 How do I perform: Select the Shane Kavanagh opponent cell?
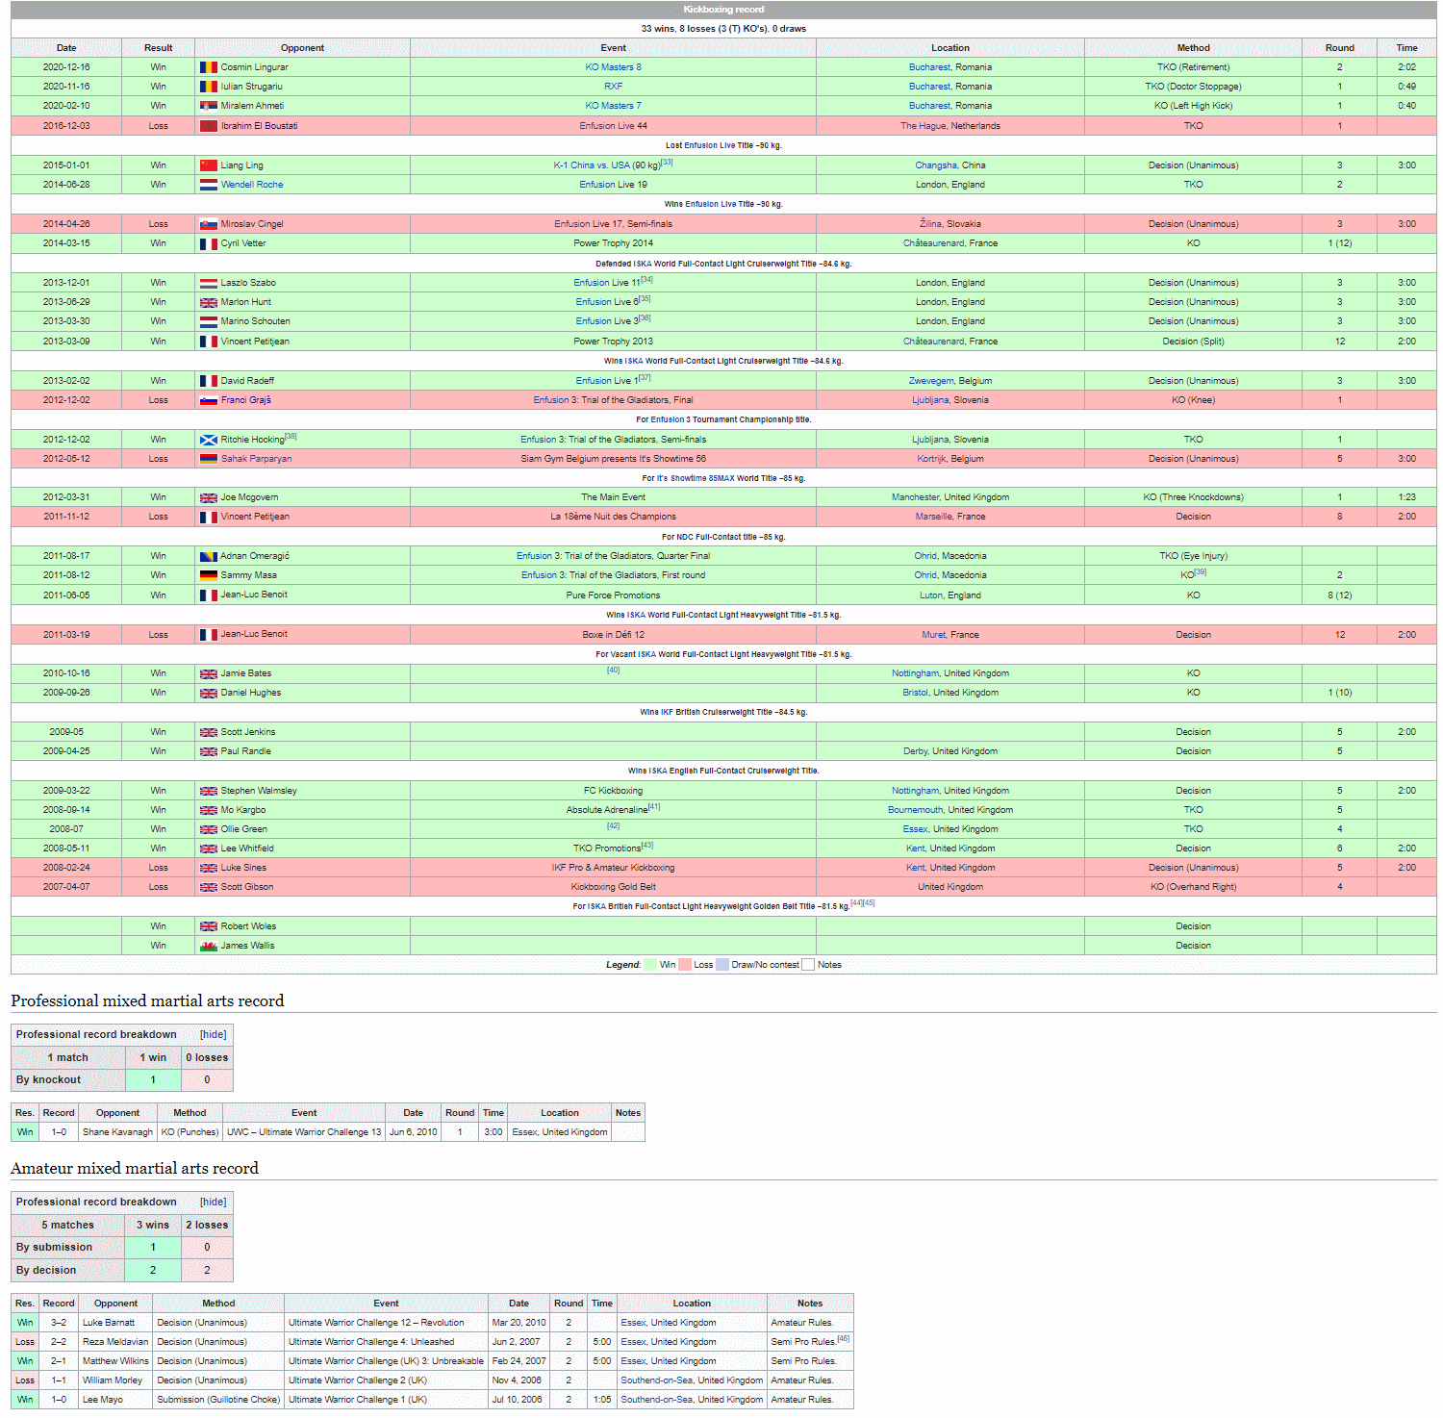[x=117, y=1132]
